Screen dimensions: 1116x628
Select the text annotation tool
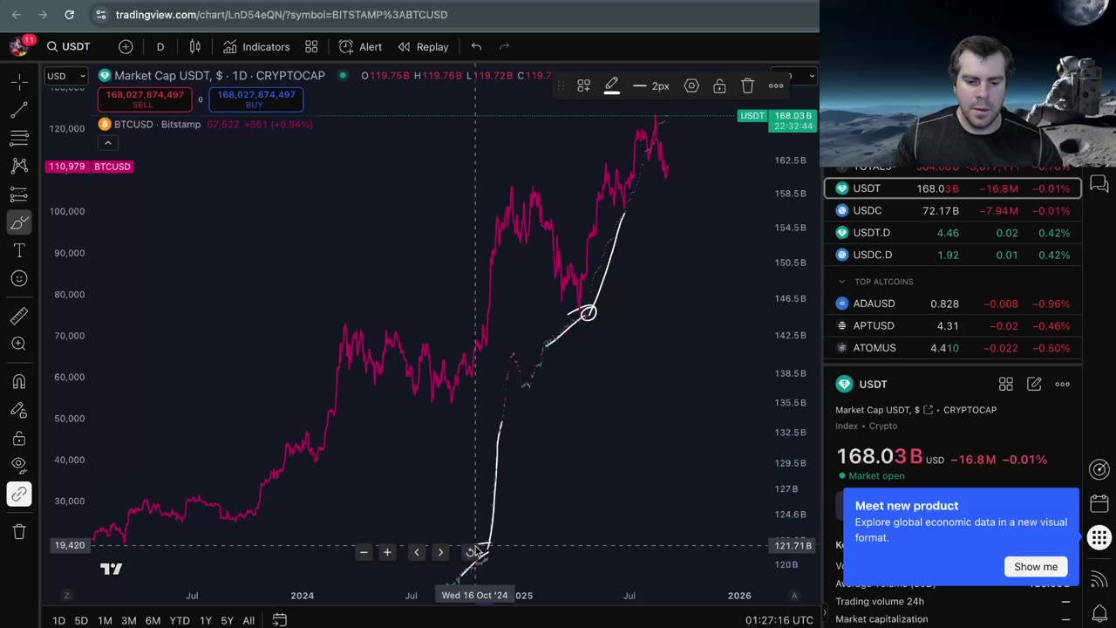pos(19,250)
